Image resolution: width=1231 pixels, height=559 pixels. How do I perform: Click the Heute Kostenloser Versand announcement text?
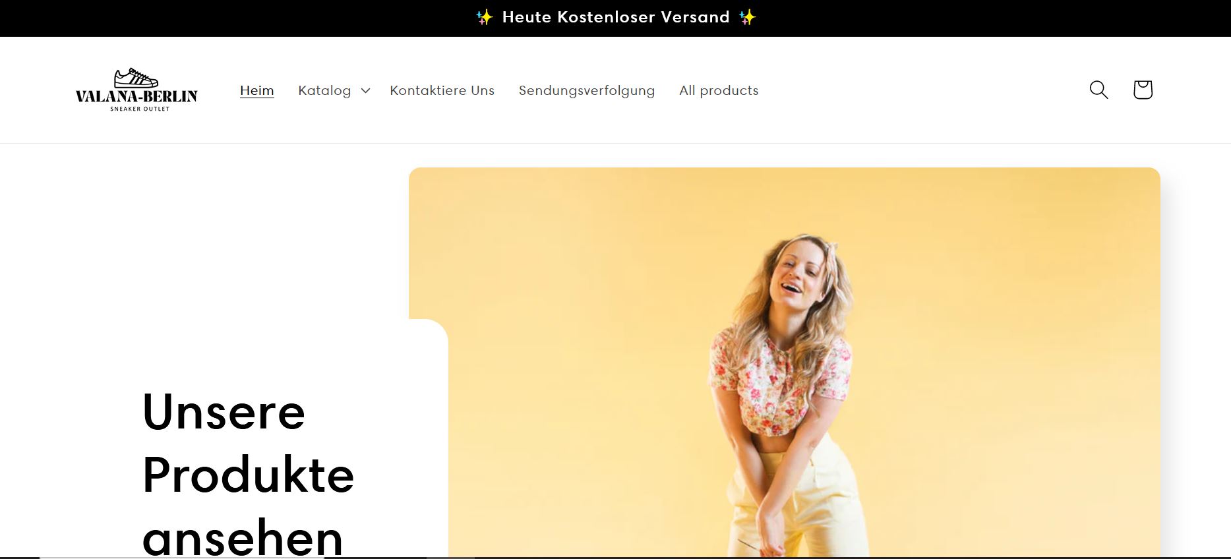[x=616, y=17]
